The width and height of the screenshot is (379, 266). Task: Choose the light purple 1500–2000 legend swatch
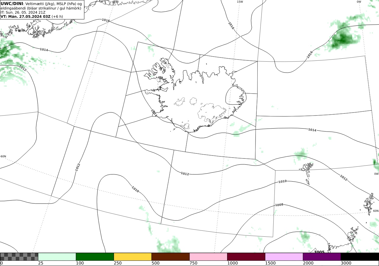(284, 257)
